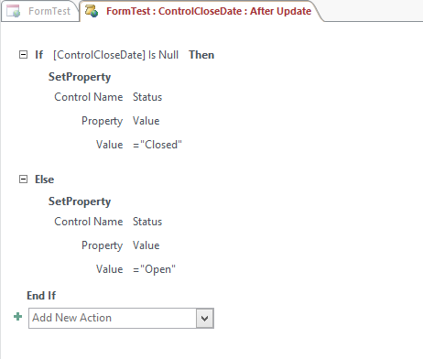This screenshot has height=359, width=423.
Task: Click the Property Value in If block
Action: pos(146,121)
